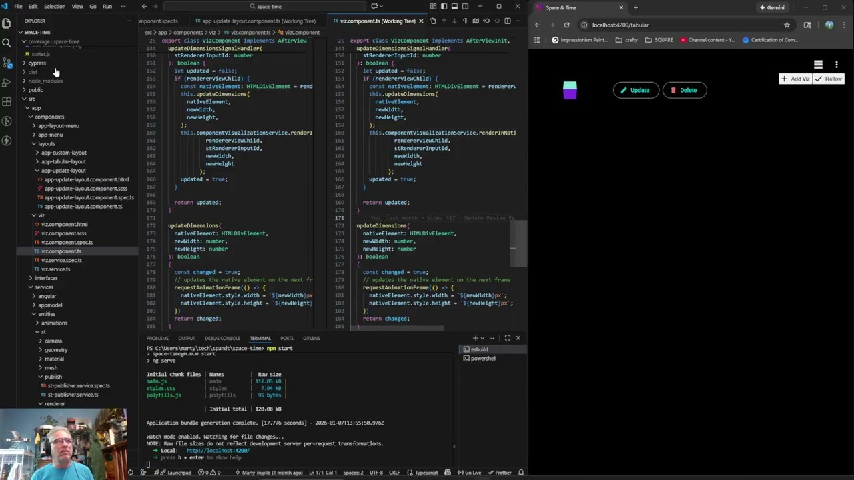Reload the browser page
The image size is (854, 480).
[x=566, y=25]
